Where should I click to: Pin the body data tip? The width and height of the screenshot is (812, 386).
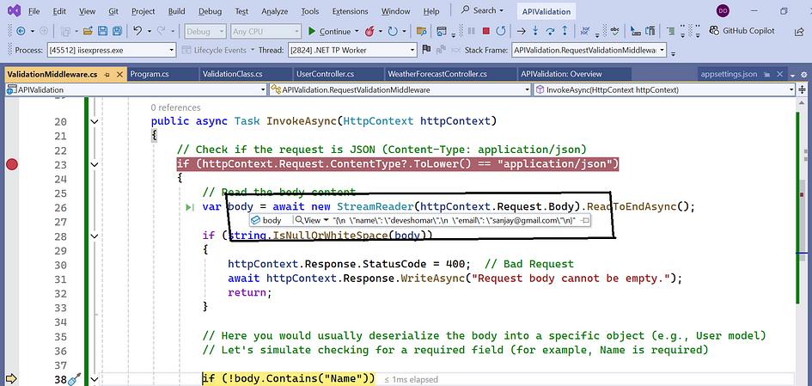coord(584,220)
